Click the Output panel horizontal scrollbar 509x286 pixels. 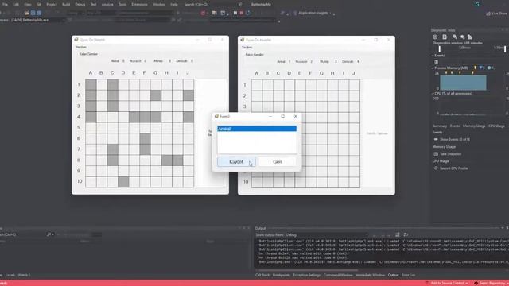[309, 270]
